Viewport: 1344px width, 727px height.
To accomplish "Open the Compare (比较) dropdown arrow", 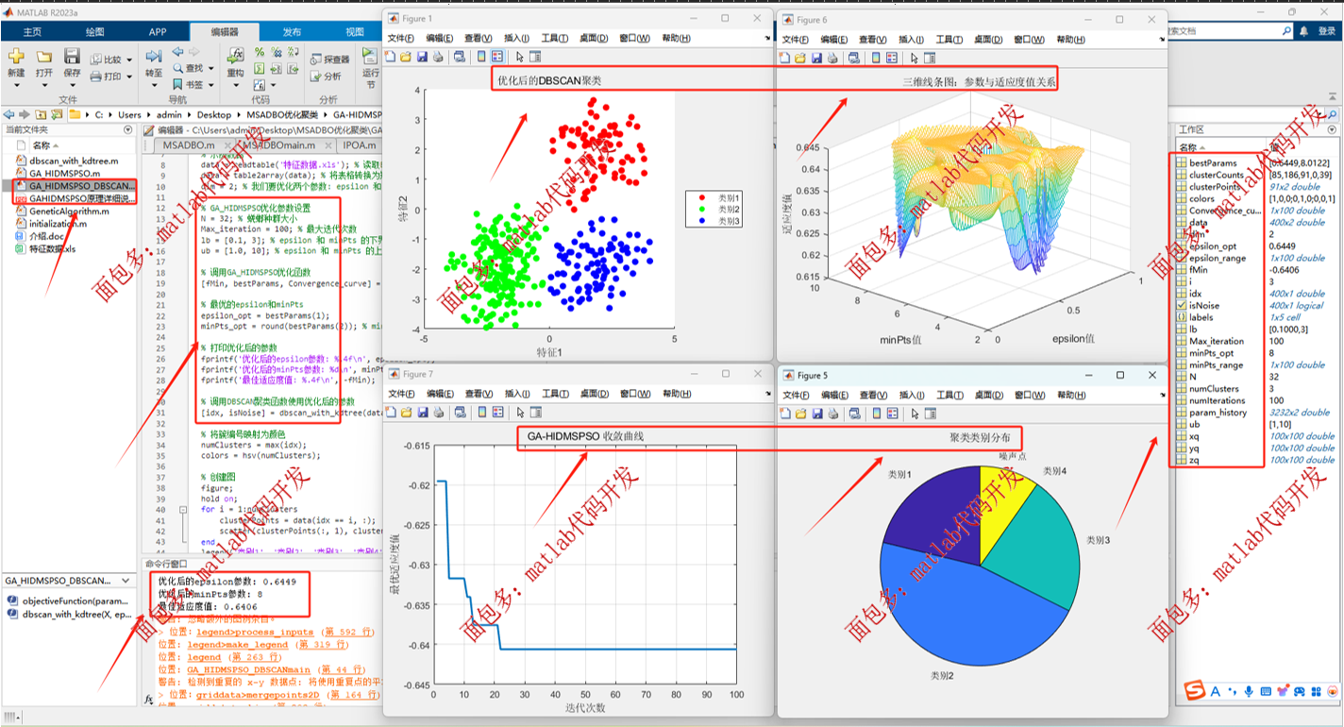I will pyautogui.click(x=129, y=59).
